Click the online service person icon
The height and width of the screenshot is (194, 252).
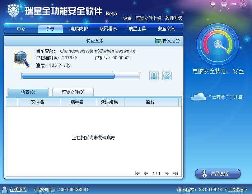pyautogui.click(x=5, y=189)
